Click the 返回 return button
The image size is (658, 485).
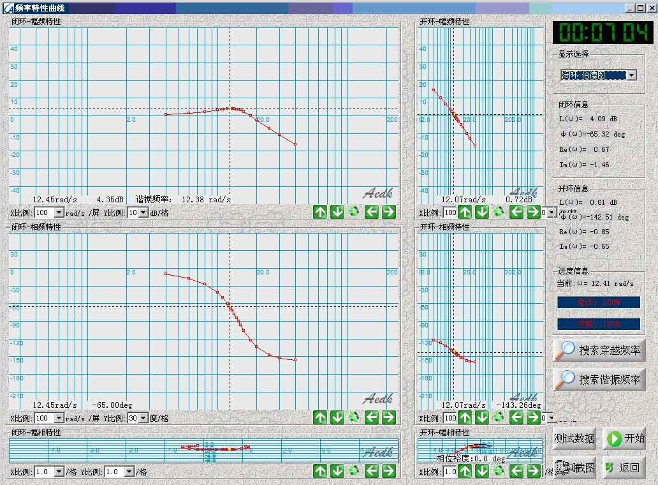click(624, 467)
